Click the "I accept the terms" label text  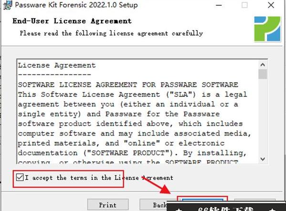click(x=99, y=178)
